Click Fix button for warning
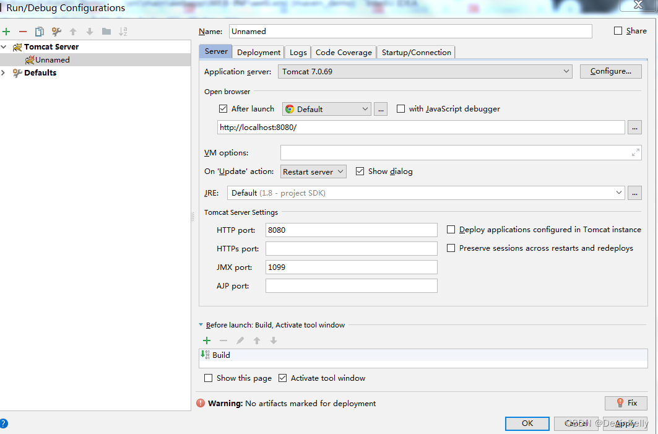This screenshot has height=434, width=658. 626,403
